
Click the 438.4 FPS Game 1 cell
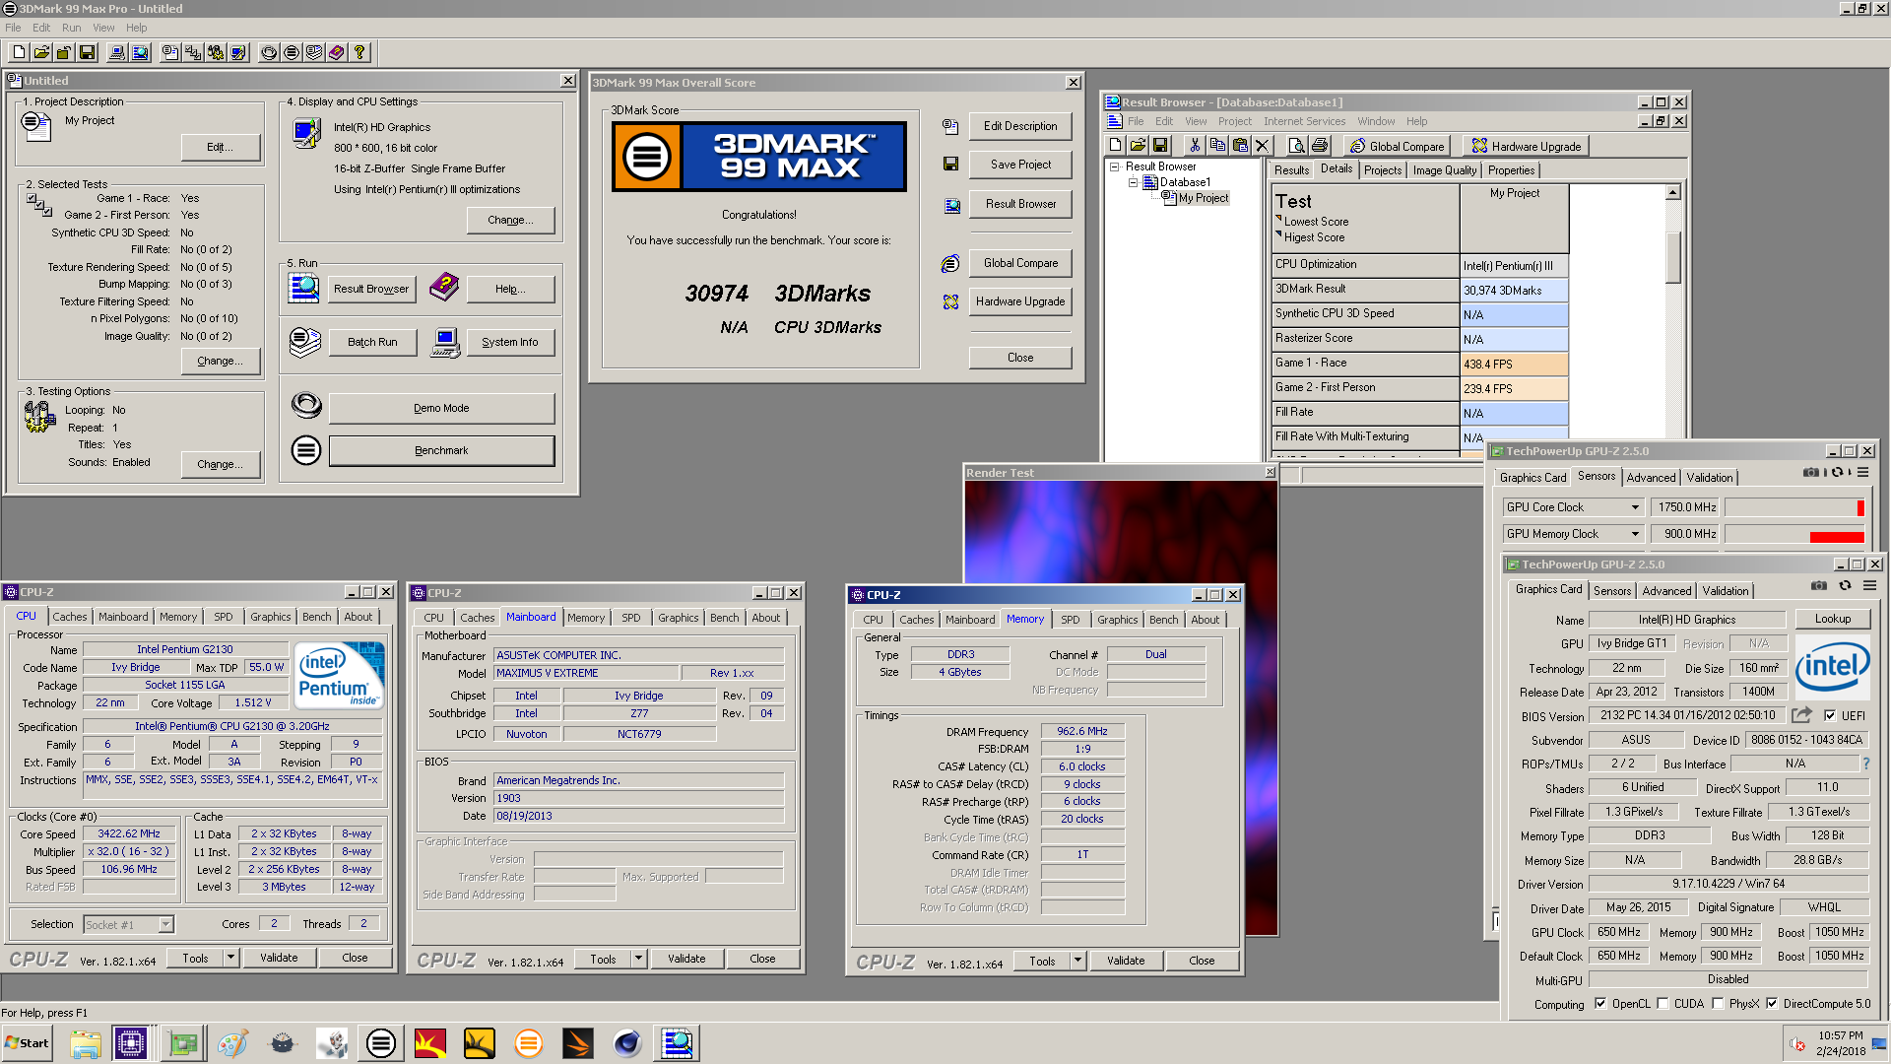[x=1513, y=365]
